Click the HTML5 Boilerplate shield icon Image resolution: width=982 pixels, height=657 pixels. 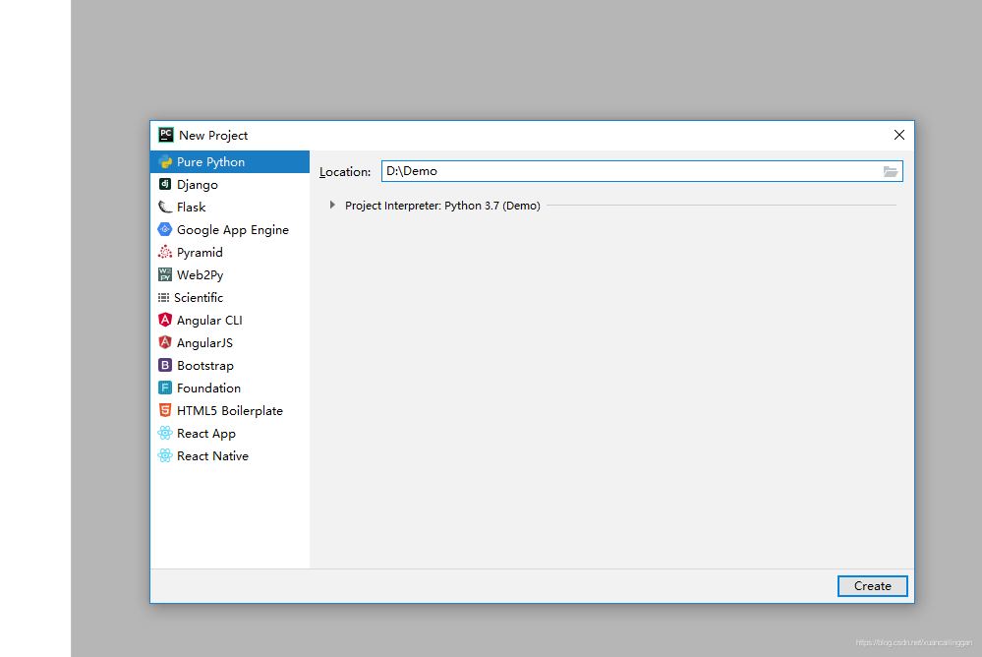165,410
